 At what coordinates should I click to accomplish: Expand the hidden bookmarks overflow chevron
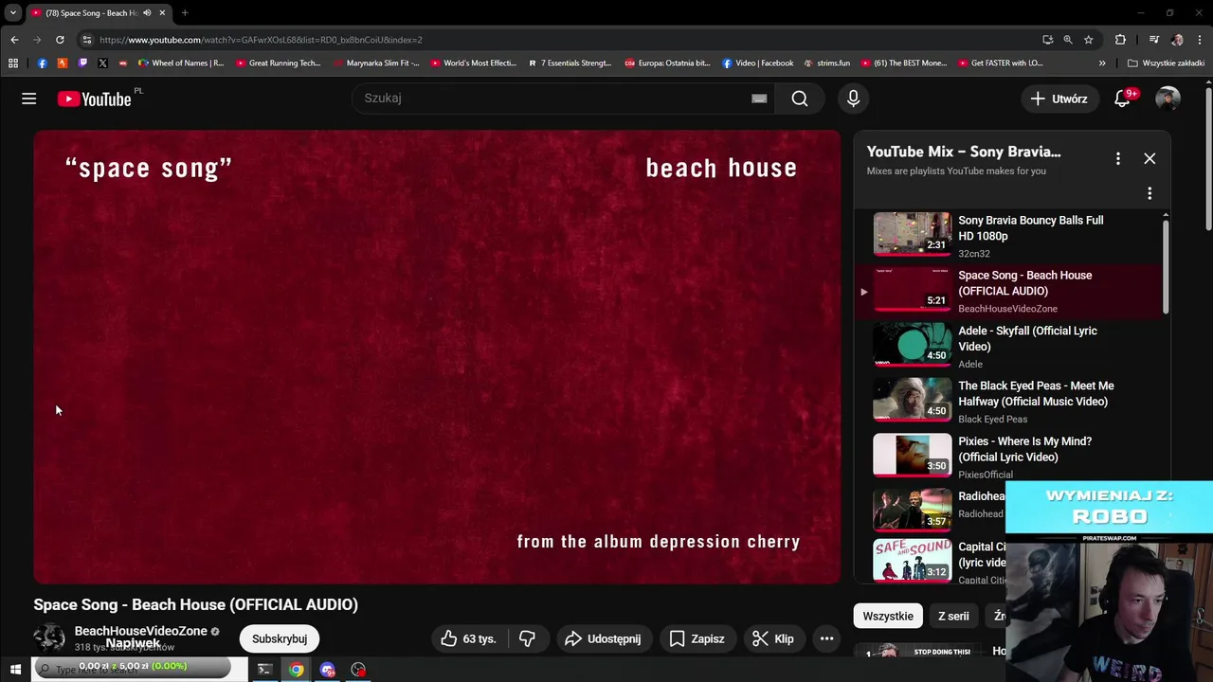tap(1102, 63)
